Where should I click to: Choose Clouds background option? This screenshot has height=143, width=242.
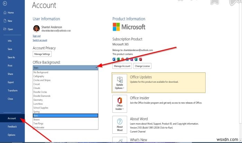(66, 88)
